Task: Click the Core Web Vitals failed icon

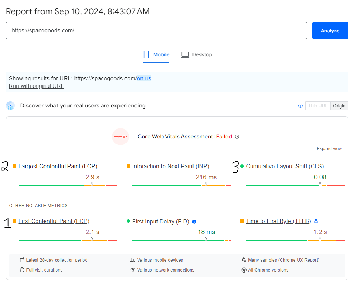Action: tap(120, 137)
